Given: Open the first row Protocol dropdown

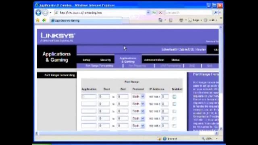Looking at the screenshot, I should coord(138,97).
